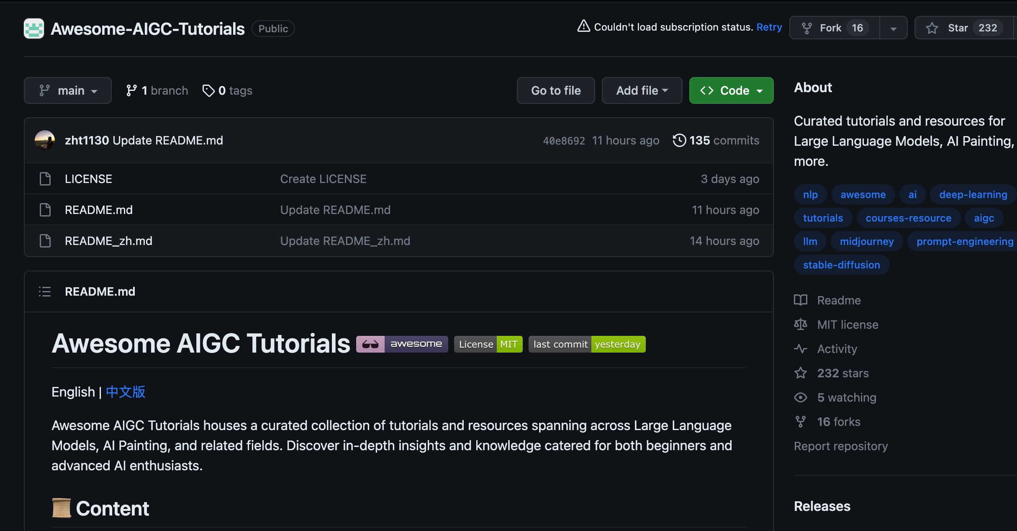This screenshot has height=531, width=1017.
Task: Select the README.md file link
Action: click(x=98, y=209)
